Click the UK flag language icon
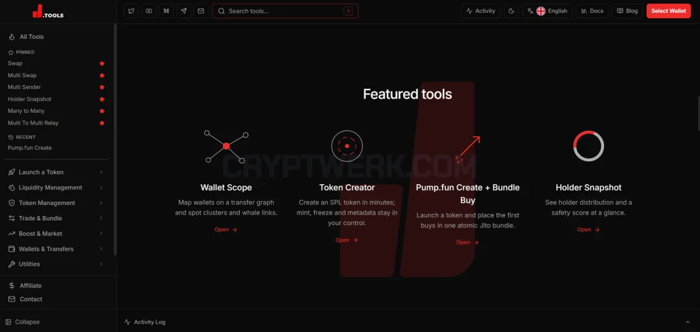Image resolution: width=700 pixels, height=332 pixels. [541, 11]
